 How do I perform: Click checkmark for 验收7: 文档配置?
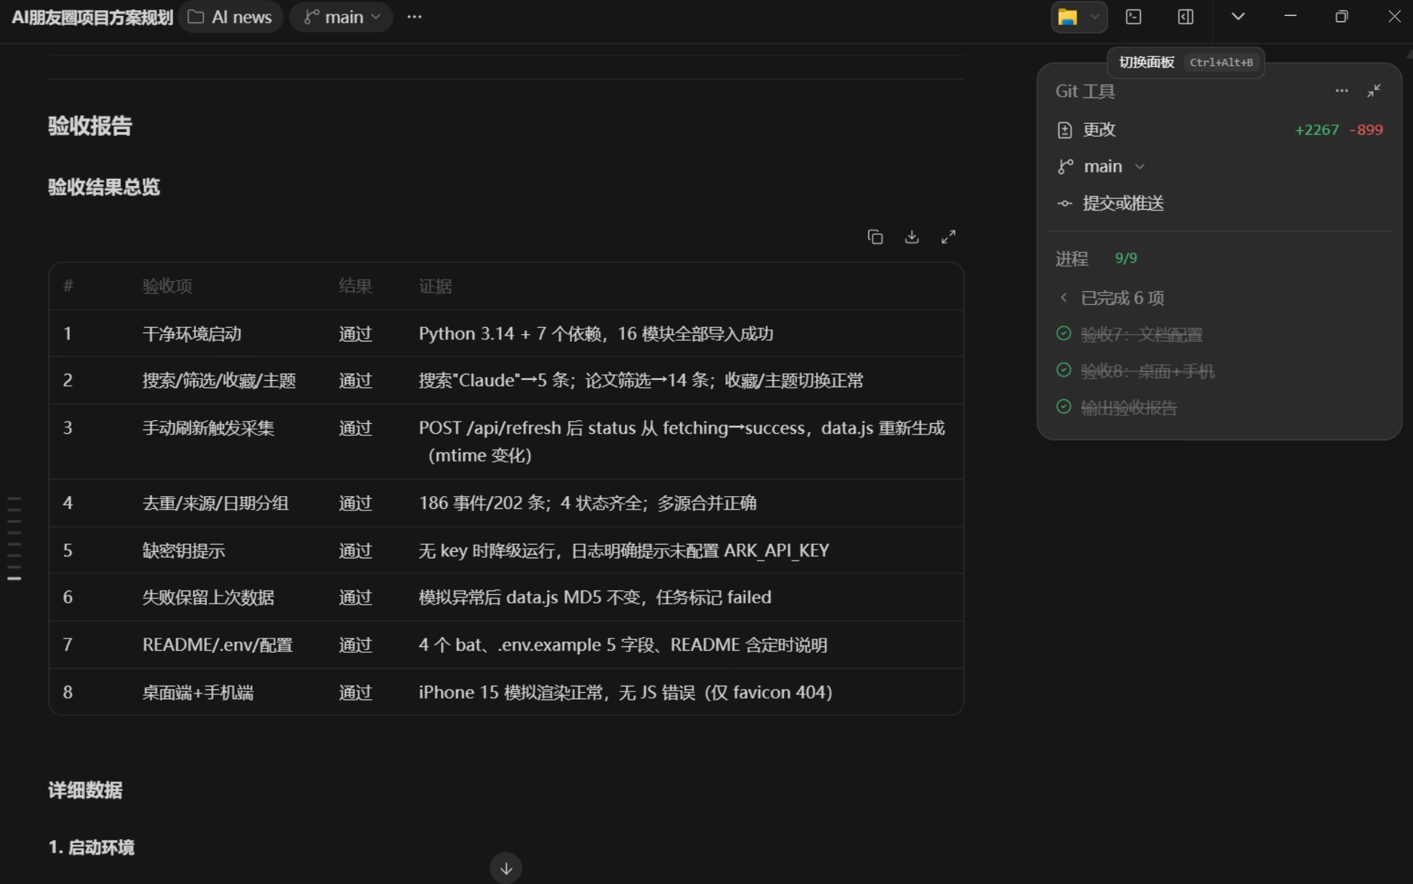1064,334
